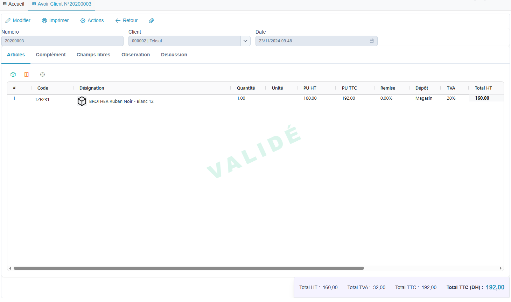This screenshot has height=302, width=511.
Task: Expand the Dépôt column options
Action: tap(422, 88)
